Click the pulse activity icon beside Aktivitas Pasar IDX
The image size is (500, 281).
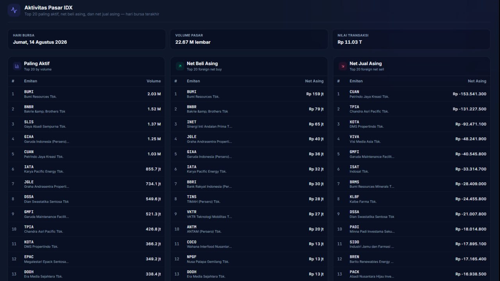pyautogui.click(x=14, y=10)
